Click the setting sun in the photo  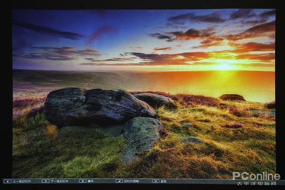(x=223, y=67)
